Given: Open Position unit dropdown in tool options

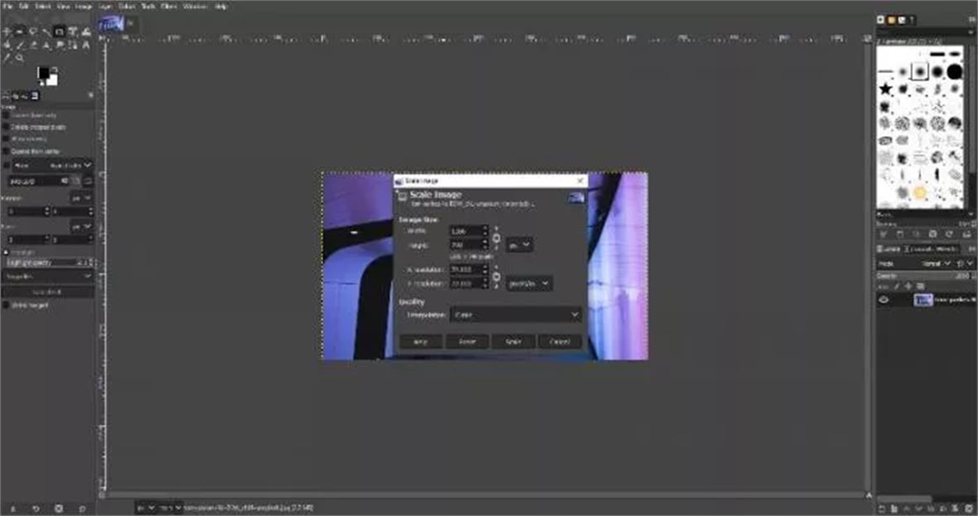Looking at the screenshot, I should point(81,198).
